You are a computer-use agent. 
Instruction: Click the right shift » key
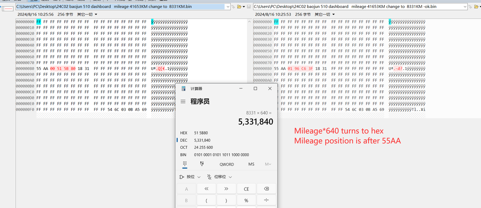226,189
